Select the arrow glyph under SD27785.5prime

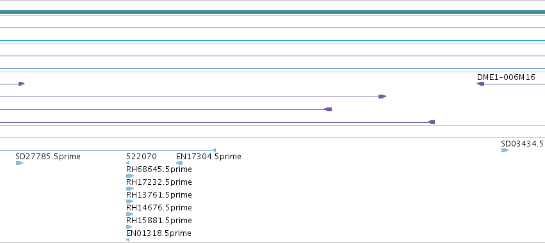tap(19, 163)
